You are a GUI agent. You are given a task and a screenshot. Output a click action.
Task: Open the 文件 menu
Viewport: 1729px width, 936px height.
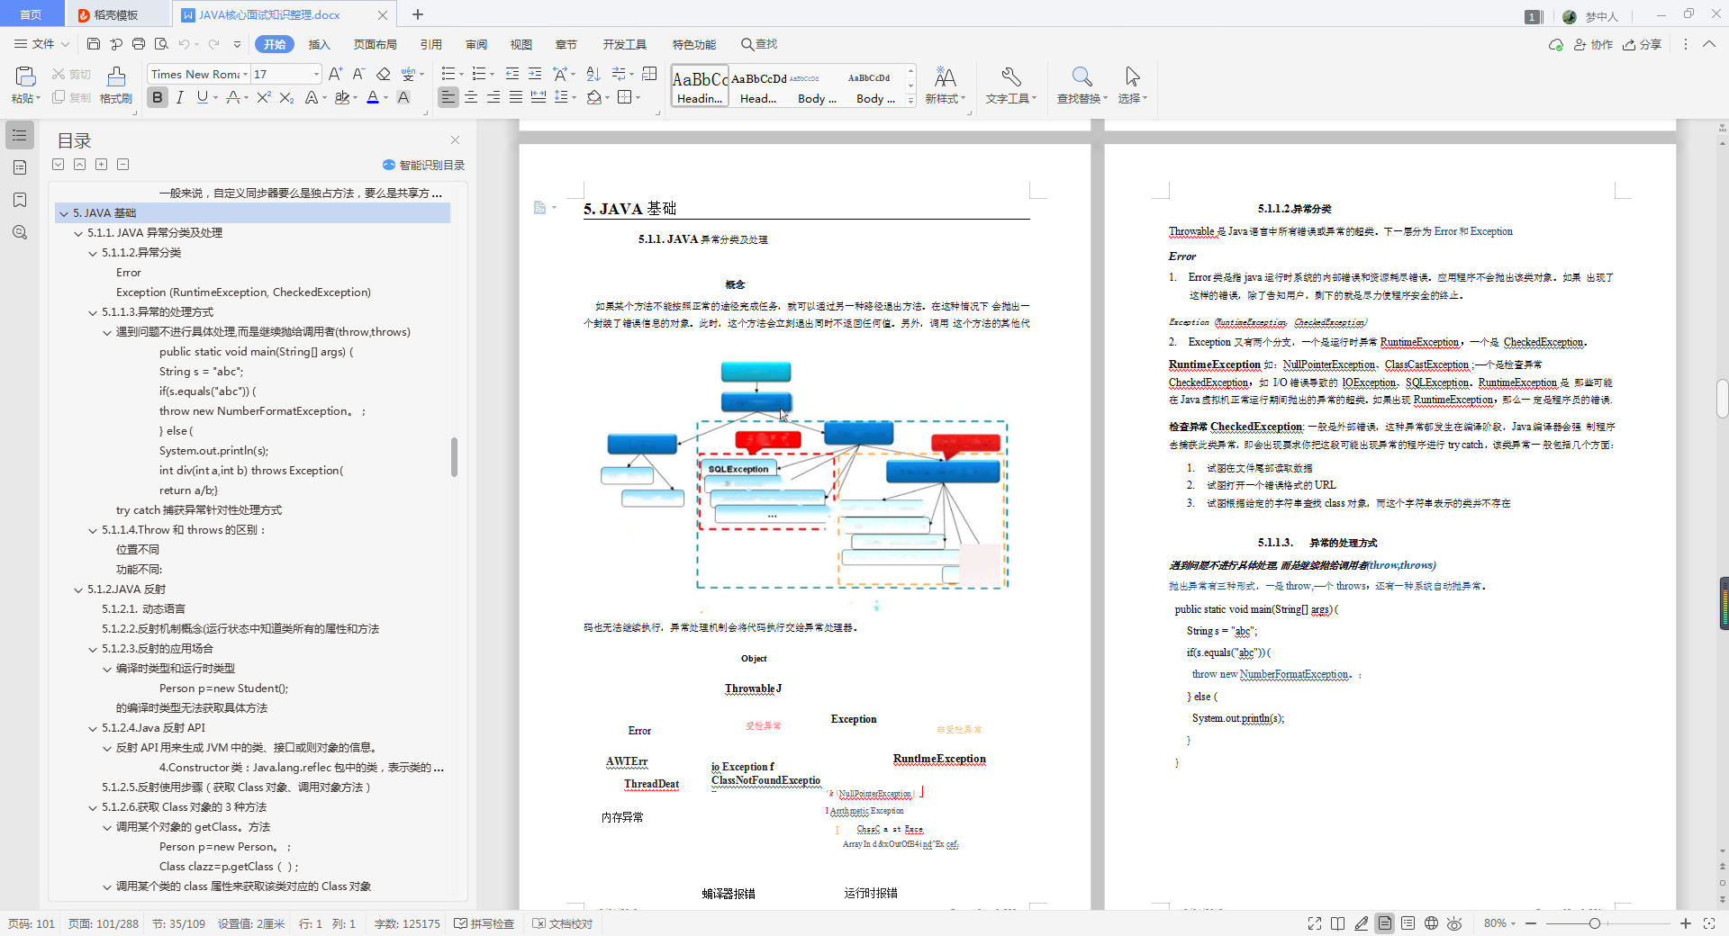click(41, 44)
